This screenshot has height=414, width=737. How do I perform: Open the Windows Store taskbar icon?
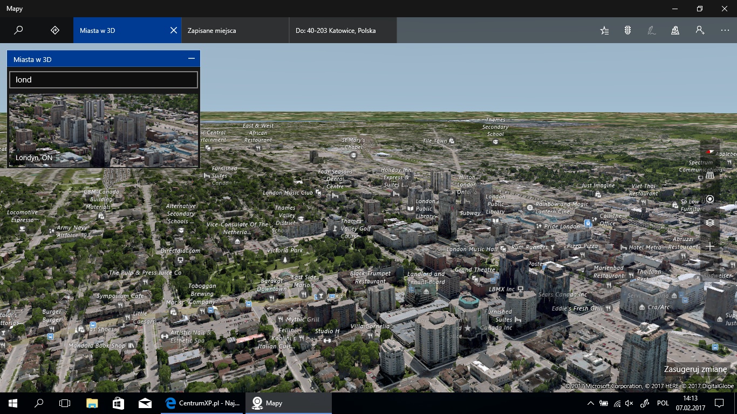coord(118,403)
